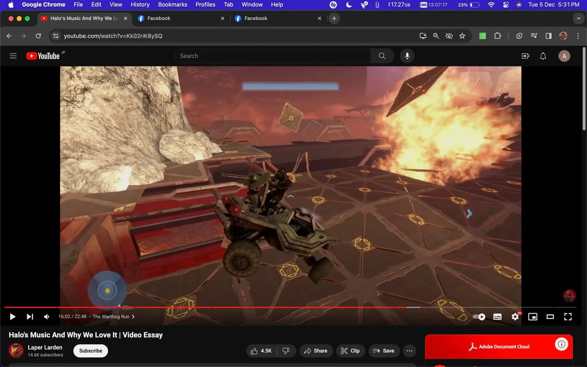This screenshot has width=587, height=367.
Task: Open macOS Control Center
Action: click(x=506, y=5)
